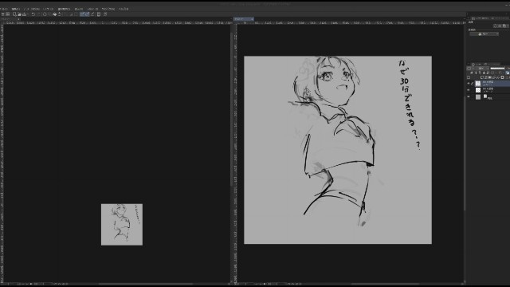Viewport: 510px width, 287px height.
Task: Select the top layer thumbnail
Action: point(478,84)
